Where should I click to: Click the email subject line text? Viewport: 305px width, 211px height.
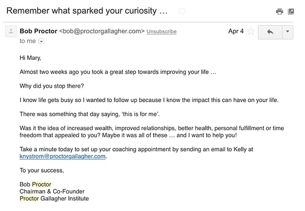tap(87, 11)
